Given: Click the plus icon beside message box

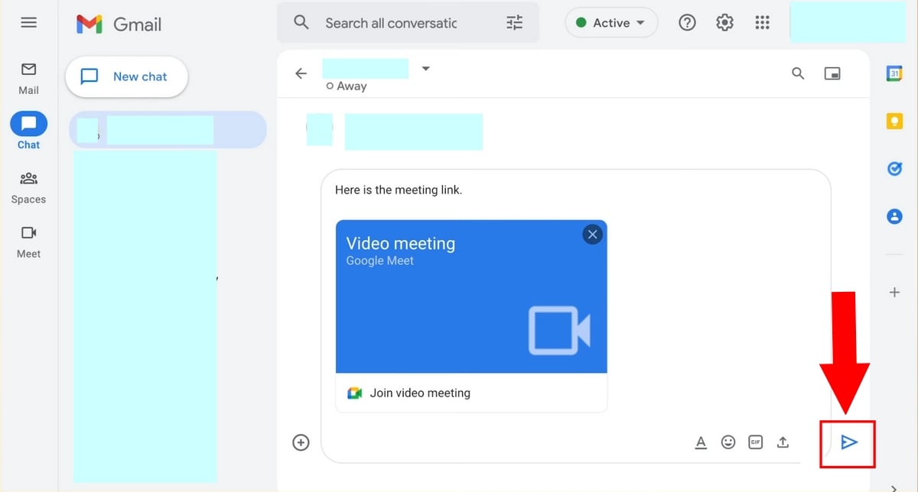Looking at the screenshot, I should pos(301,442).
